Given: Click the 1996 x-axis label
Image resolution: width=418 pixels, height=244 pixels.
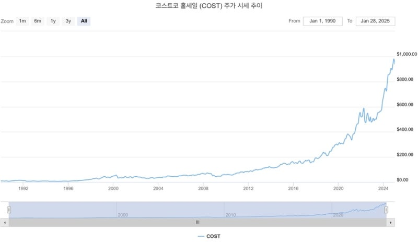Looking at the screenshot, I should coord(68,188).
